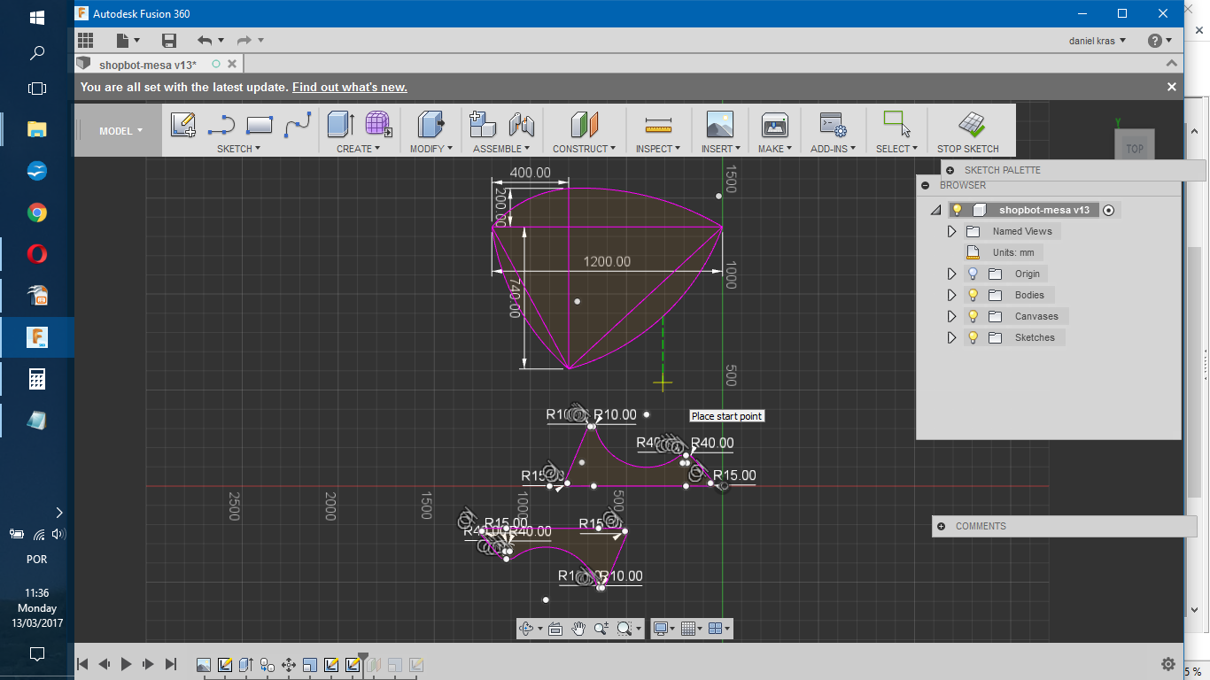Toggle Bodies folder visibility lightbulb
The image size is (1210, 680).
(x=973, y=295)
